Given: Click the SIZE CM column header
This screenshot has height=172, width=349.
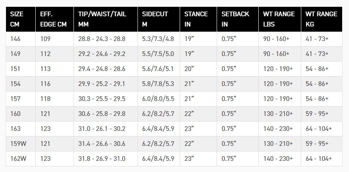Looking at the screenshot, I should point(21,19).
